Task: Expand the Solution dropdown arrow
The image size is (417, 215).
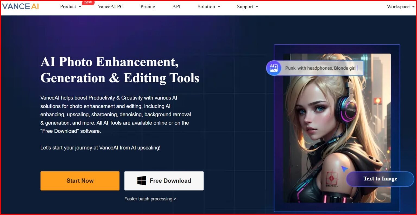Action: tap(219, 7)
